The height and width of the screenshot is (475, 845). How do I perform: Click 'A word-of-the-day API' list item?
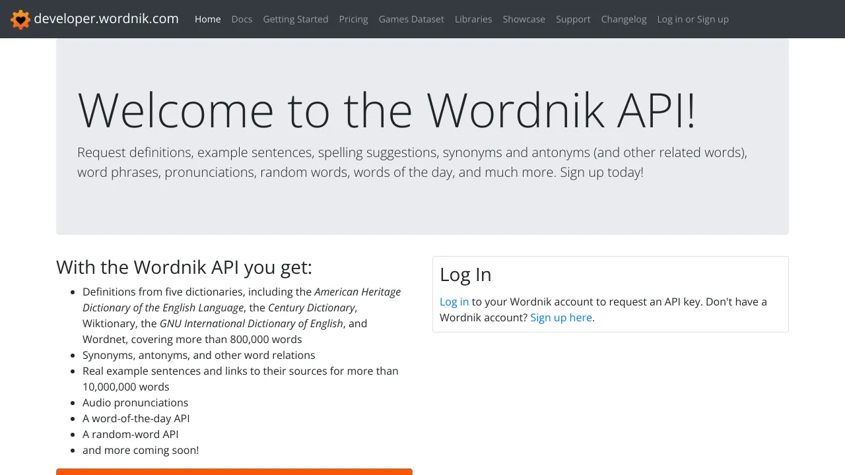(136, 418)
